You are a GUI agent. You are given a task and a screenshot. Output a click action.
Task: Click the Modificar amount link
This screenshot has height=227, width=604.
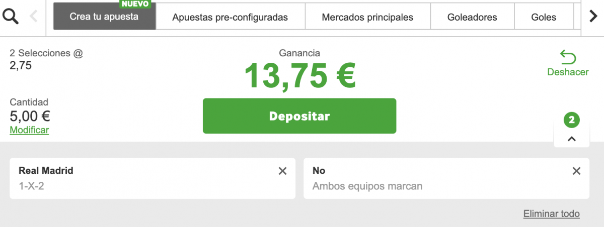29,130
